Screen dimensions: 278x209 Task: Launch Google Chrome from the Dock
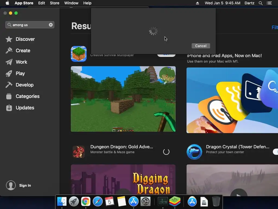(x=86, y=202)
